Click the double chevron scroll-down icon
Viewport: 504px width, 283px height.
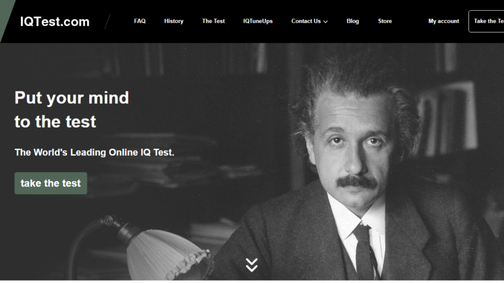coord(251,265)
